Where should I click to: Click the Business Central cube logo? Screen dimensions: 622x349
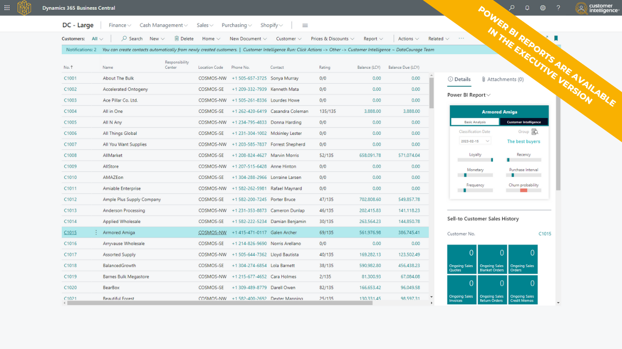coord(24,8)
